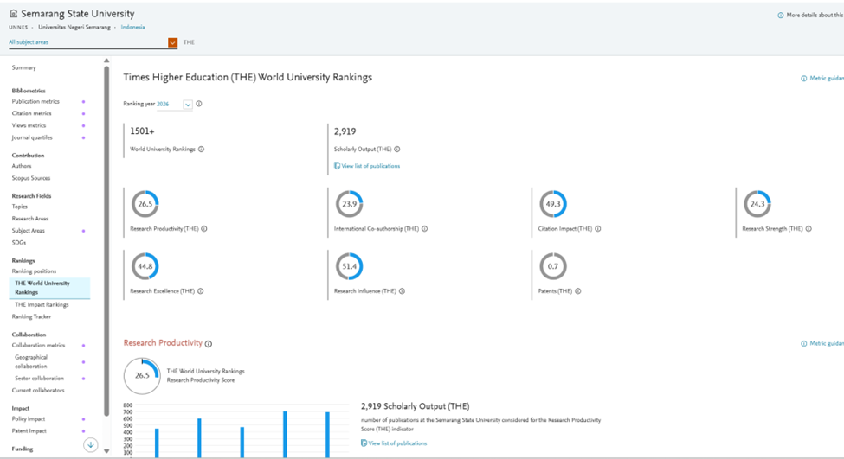Click info icon next to World University Rankings
The width and height of the screenshot is (844, 459).
point(202,150)
